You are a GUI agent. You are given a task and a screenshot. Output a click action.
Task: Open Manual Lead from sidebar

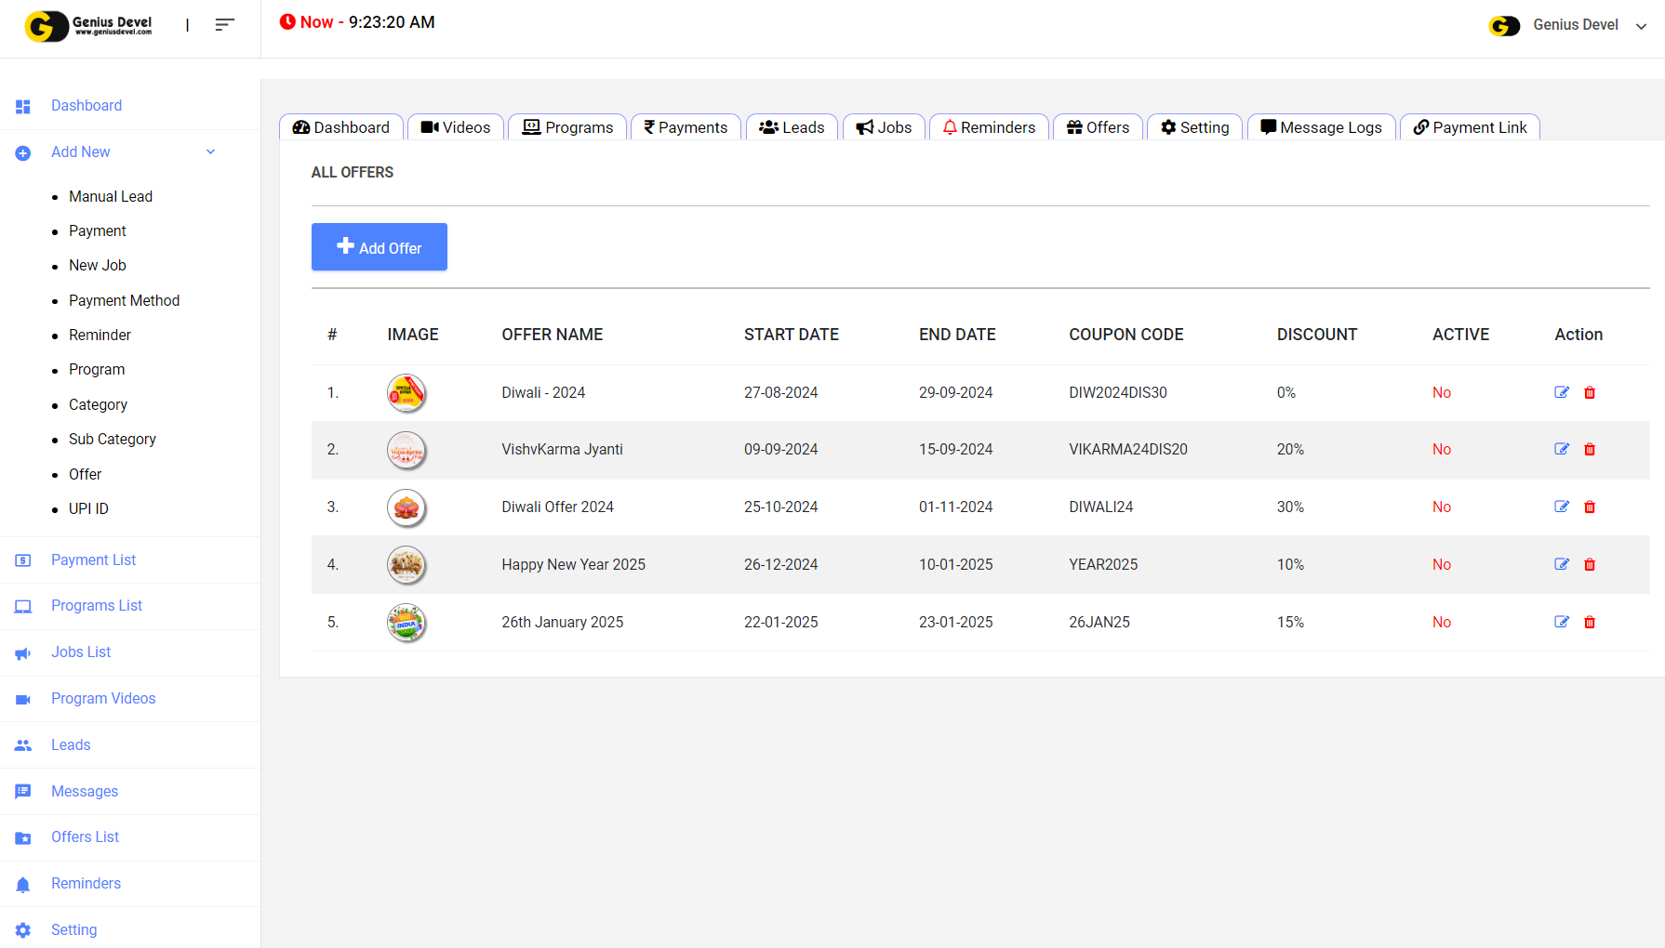111,196
